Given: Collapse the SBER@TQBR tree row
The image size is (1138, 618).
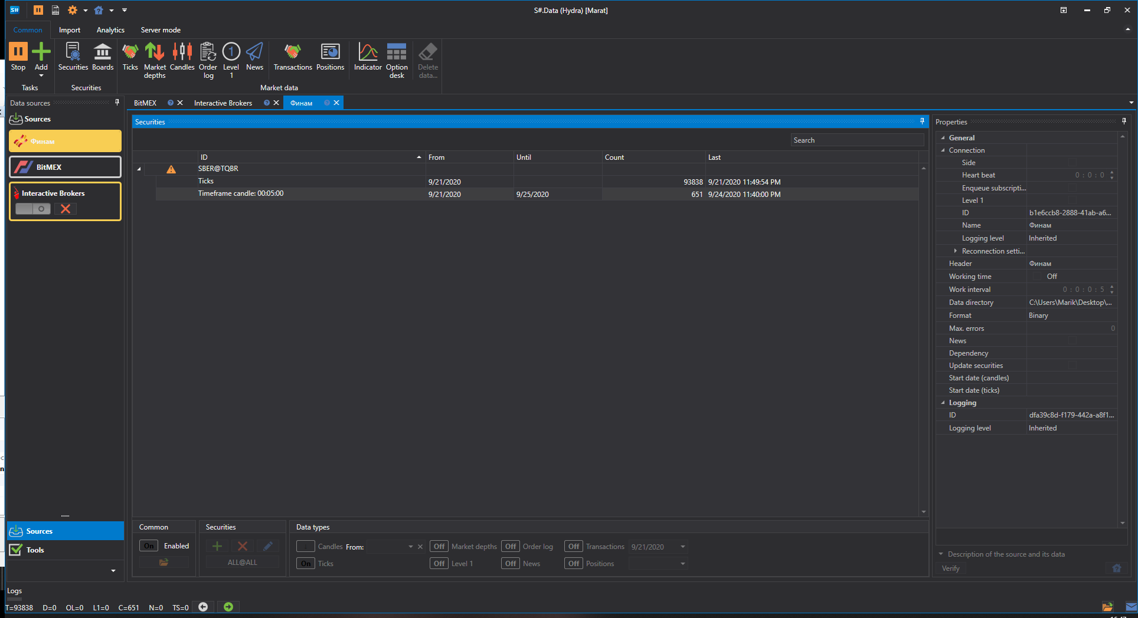Looking at the screenshot, I should (x=139, y=169).
